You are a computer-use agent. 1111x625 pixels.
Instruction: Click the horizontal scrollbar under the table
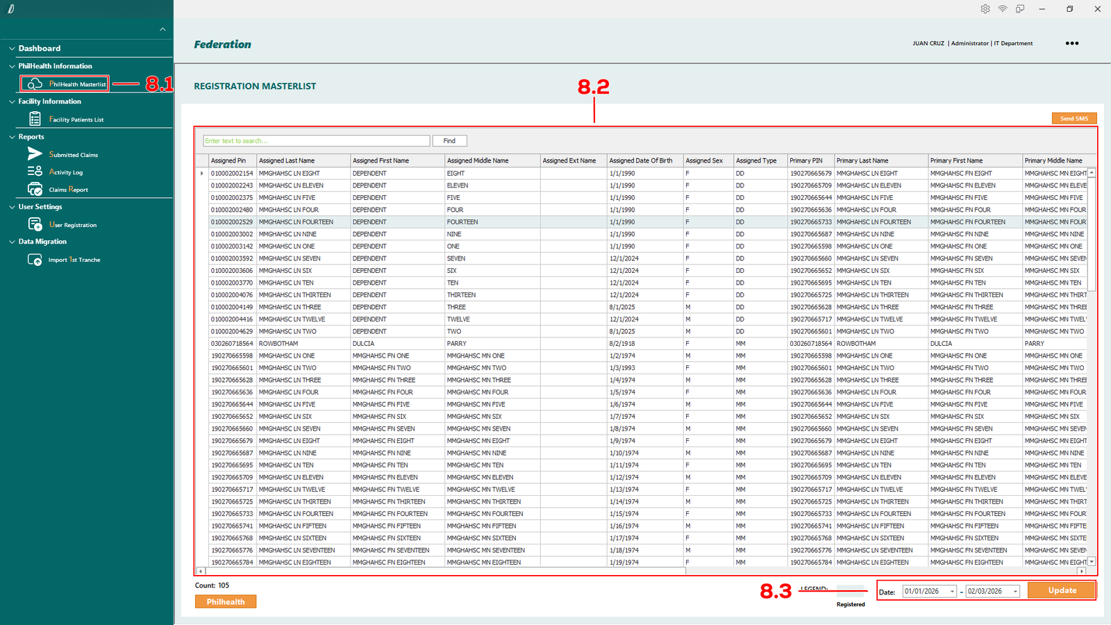click(444, 571)
